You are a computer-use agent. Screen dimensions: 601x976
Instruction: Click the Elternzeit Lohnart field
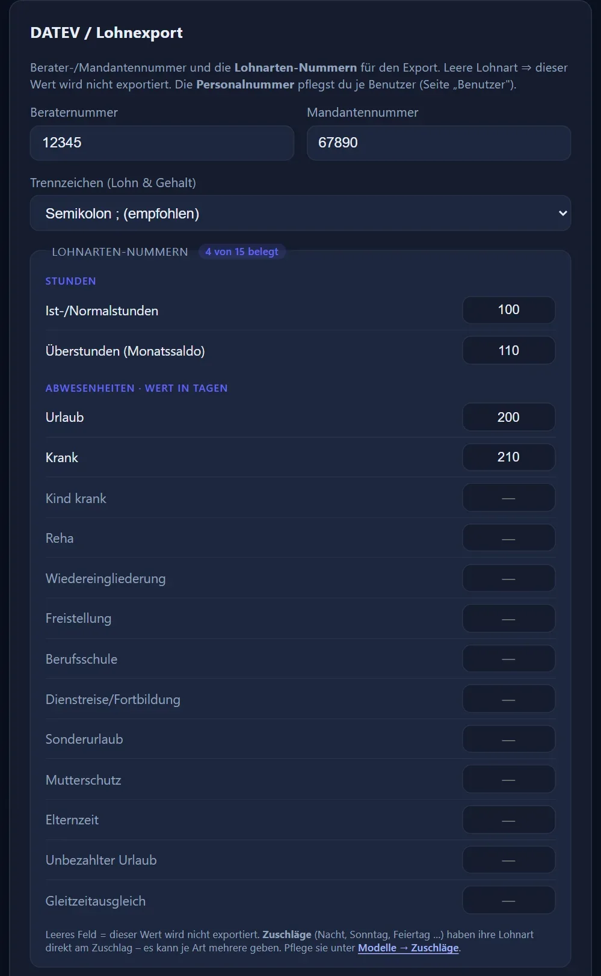(x=508, y=820)
